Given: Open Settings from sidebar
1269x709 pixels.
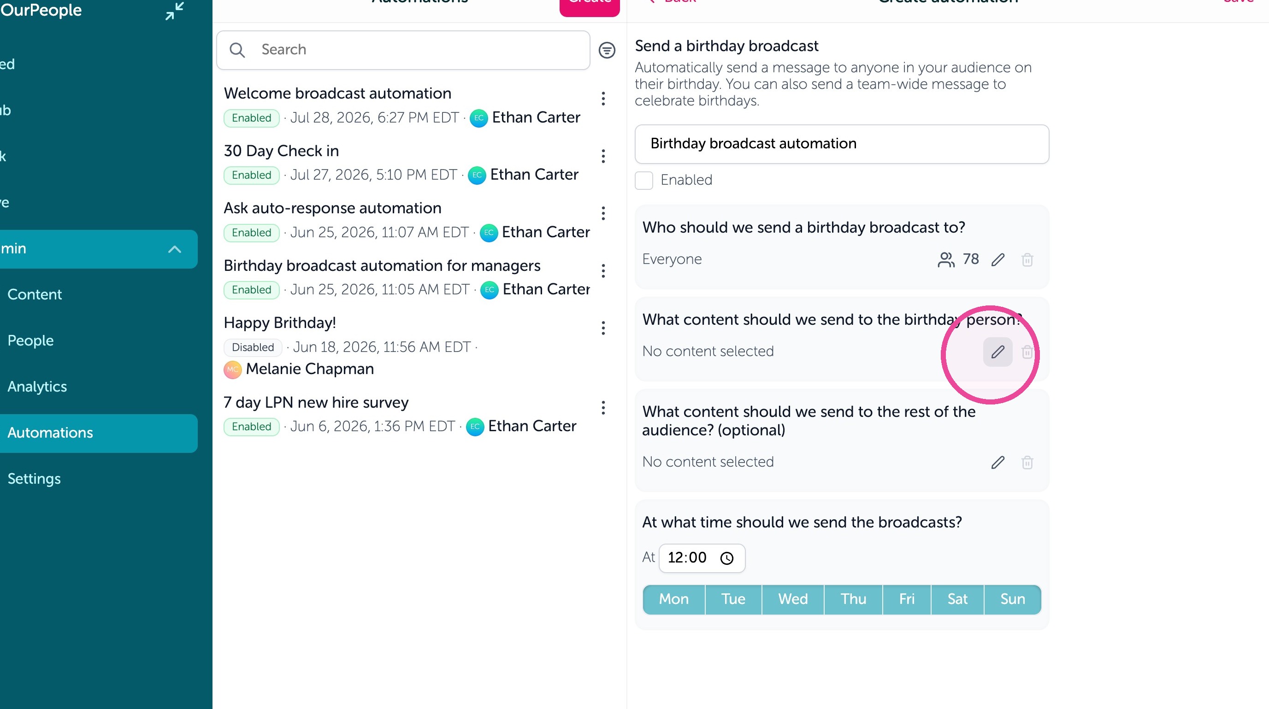Looking at the screenshot, I should [34, 479].
